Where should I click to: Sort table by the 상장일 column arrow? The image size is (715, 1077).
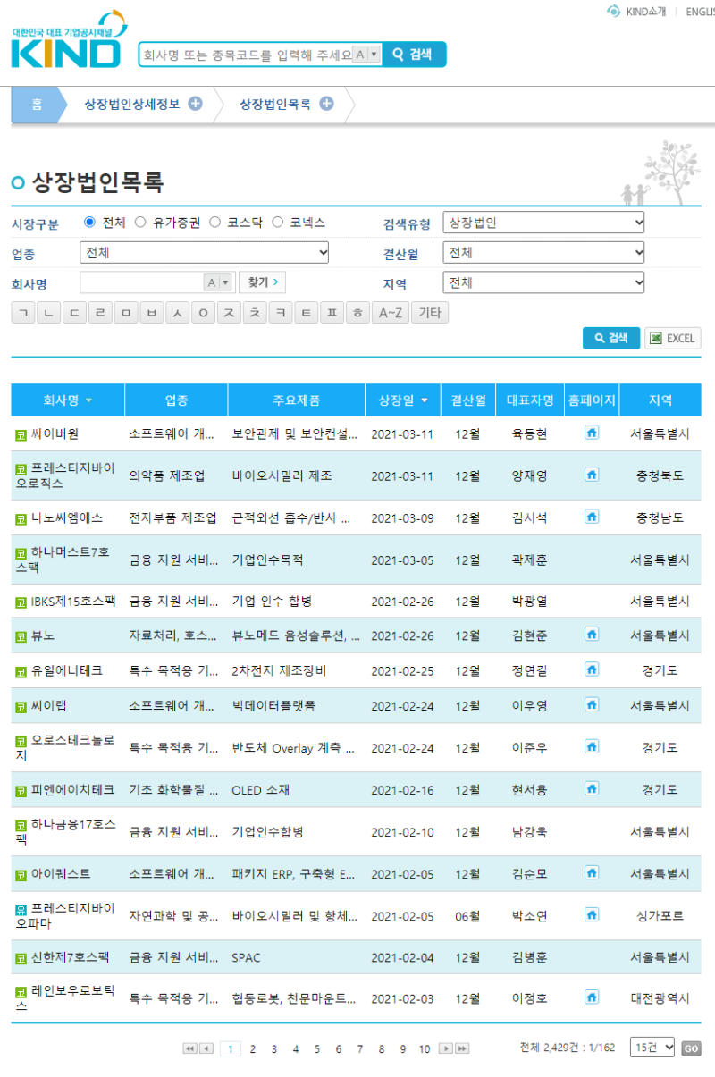(425, 400)
